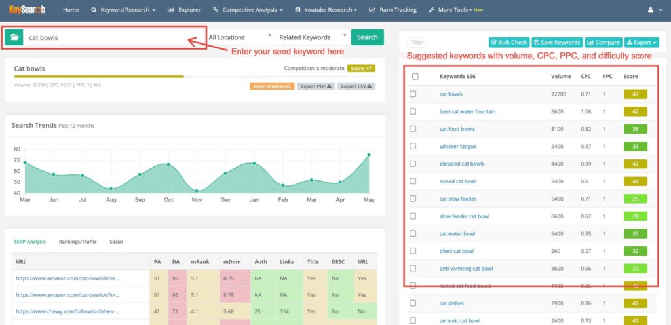The image size is (671, 325).
Task: Check the box for whisker fatigue
Action: (413, 146)
